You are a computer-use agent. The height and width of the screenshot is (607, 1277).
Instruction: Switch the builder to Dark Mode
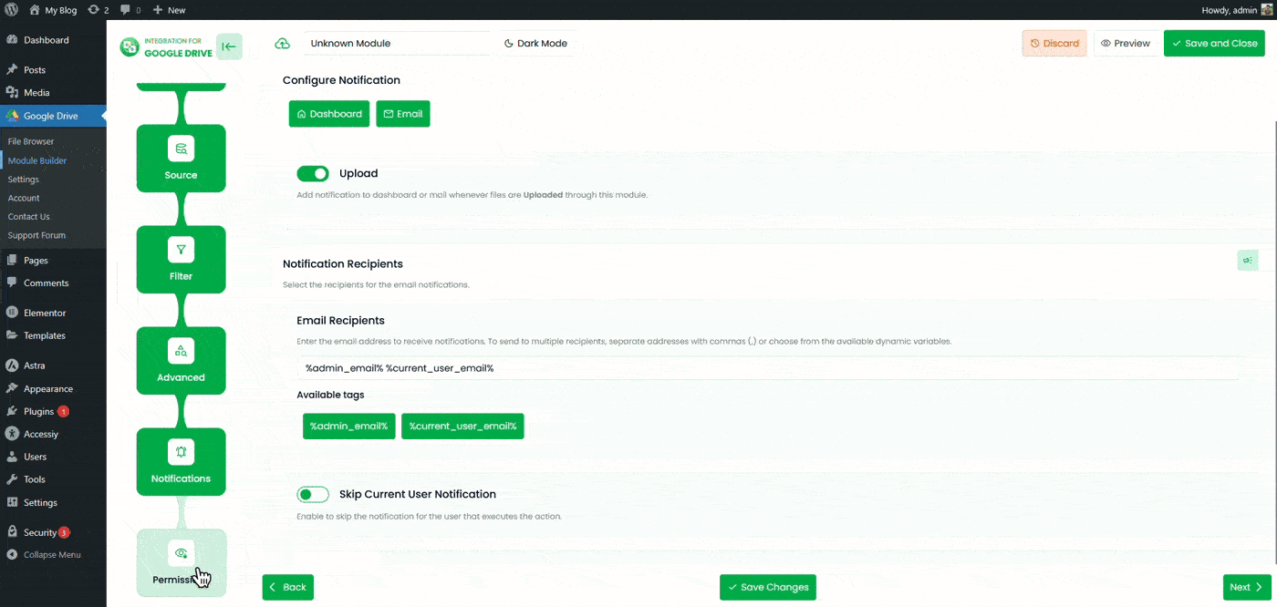pyautogui.click(x=535, y=43)
